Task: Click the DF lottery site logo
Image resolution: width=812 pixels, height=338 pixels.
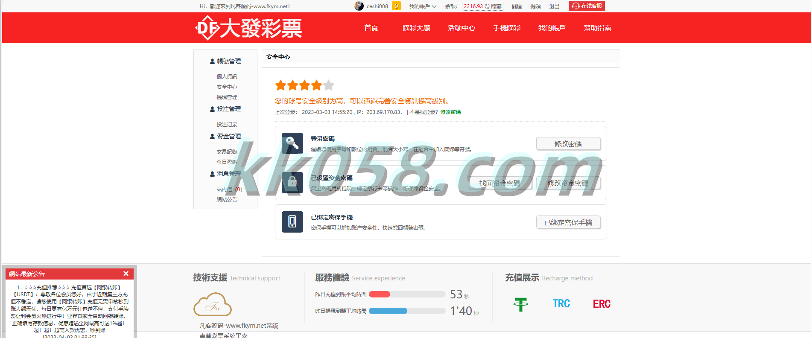Action: click(248, 28)
